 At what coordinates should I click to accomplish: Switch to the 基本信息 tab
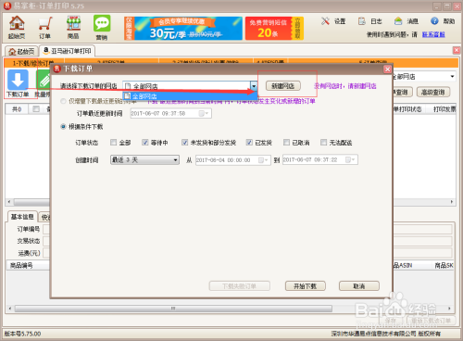pyautogui.click(x=22, y=217)
